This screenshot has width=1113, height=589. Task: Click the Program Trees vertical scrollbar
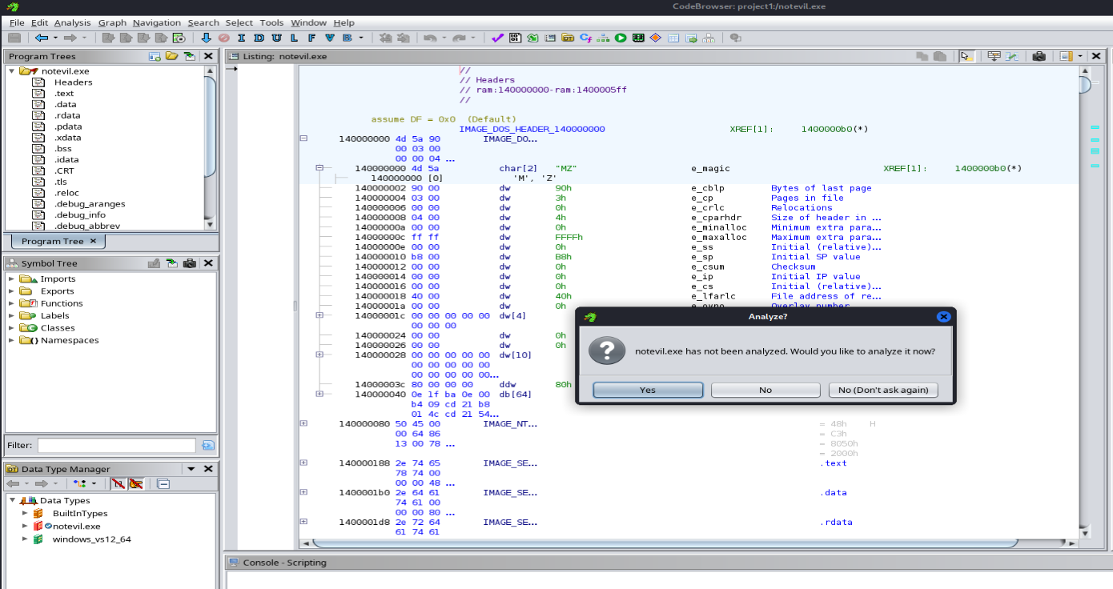[211, 147]
